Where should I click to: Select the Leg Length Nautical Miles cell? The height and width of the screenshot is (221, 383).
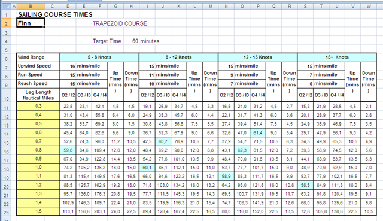38,95
